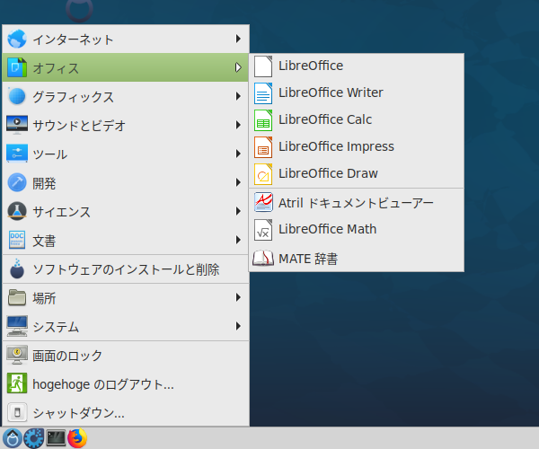Open LibreOffice Impress entry
This screenshot has height=449, width=539.
tap(357, 147)
